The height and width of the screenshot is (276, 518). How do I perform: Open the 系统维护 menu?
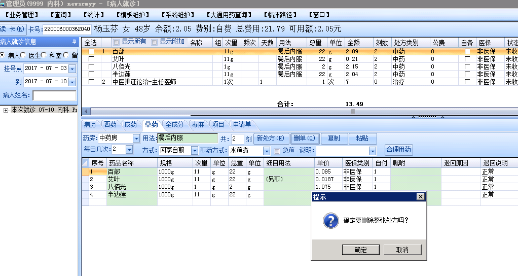point(178,15)
